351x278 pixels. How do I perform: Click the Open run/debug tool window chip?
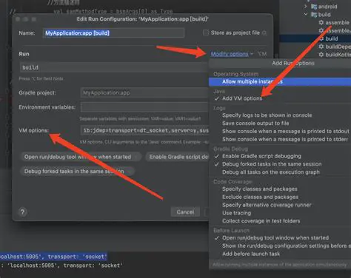(x=81, y=157)
